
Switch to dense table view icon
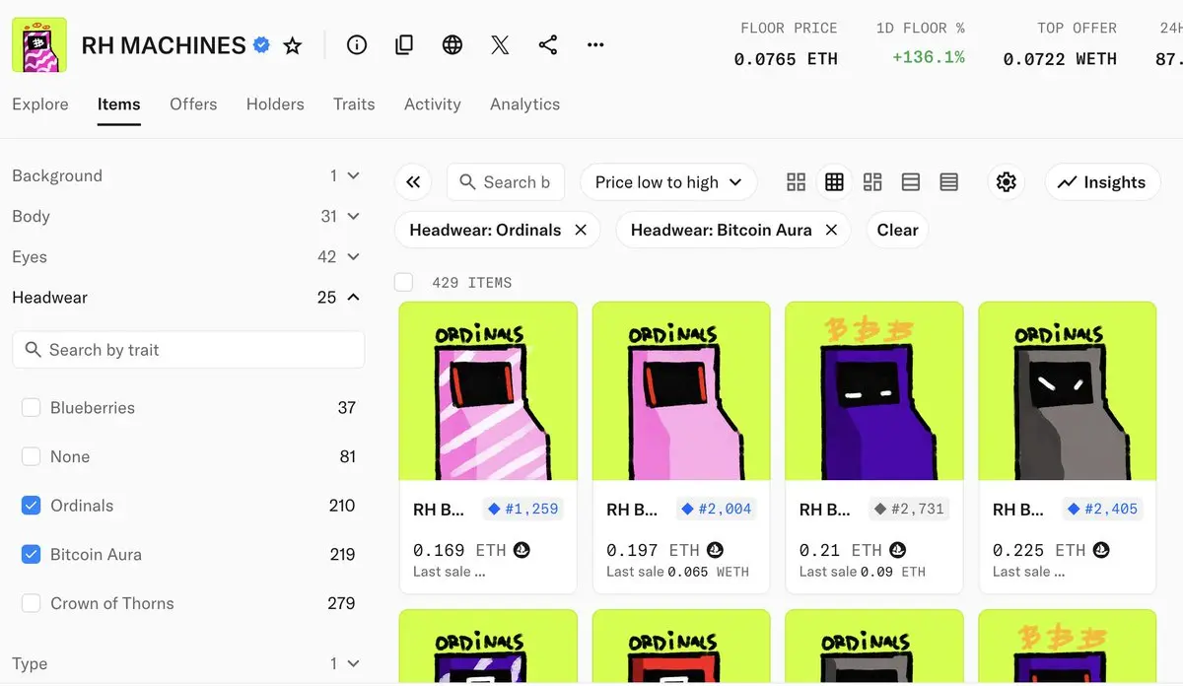pos(949,182)
